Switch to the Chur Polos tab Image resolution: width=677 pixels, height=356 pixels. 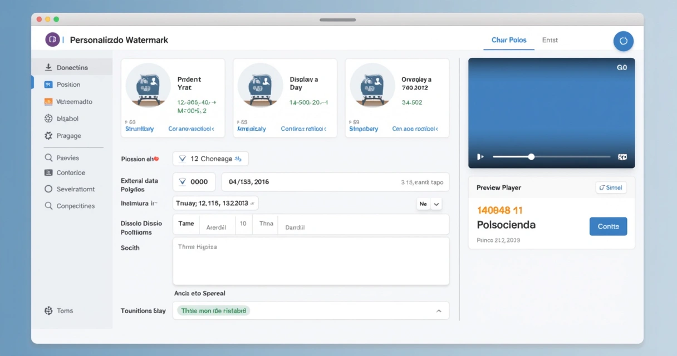509,40
